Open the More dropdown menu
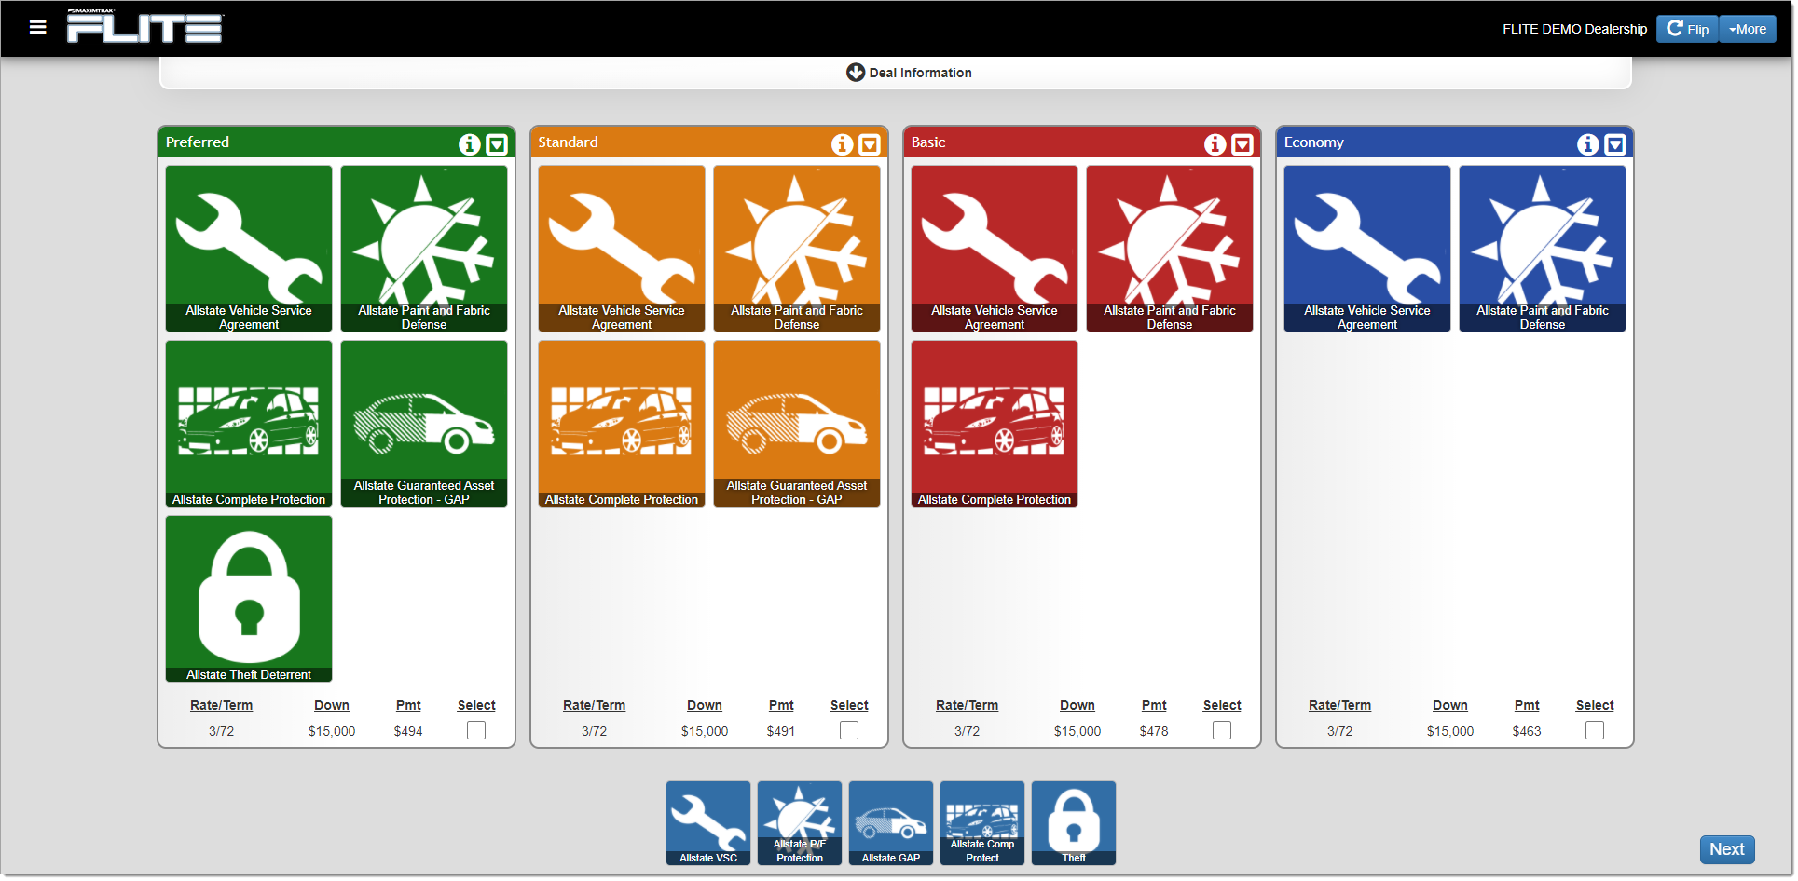Viewport: 1798px width, 881px height. coord(1748,29)
